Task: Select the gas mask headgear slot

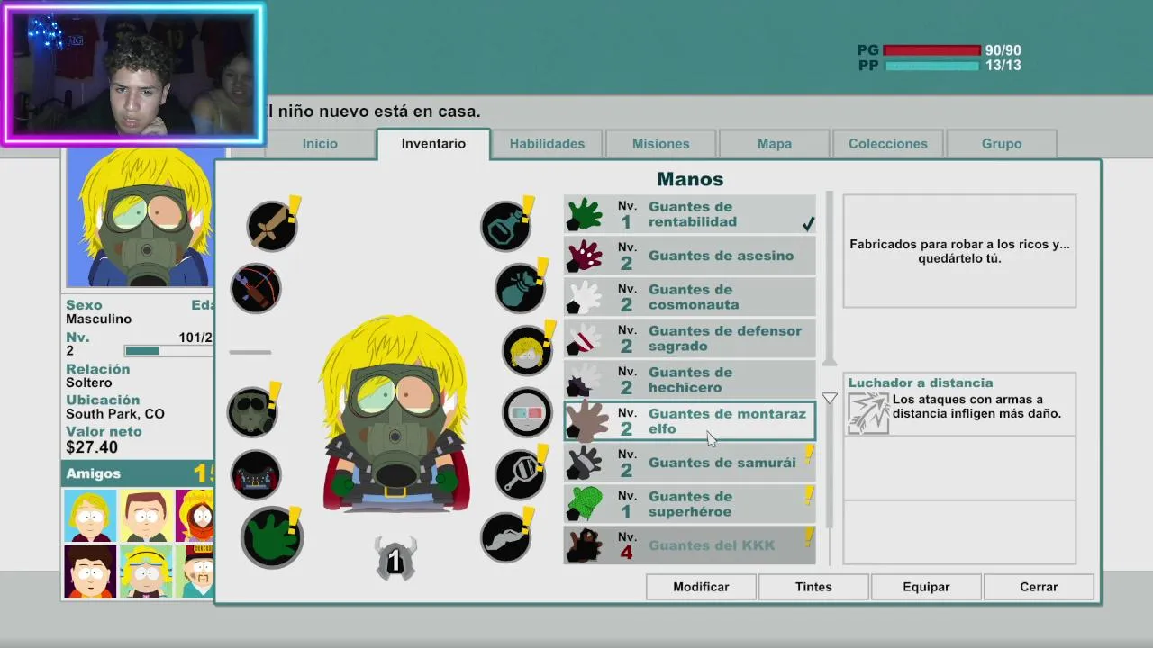Action: coord(251,412)
